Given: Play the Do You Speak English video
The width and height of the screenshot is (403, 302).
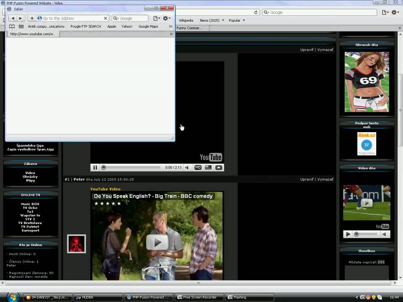Looking at the screenshot, I should tap(157, 242).
